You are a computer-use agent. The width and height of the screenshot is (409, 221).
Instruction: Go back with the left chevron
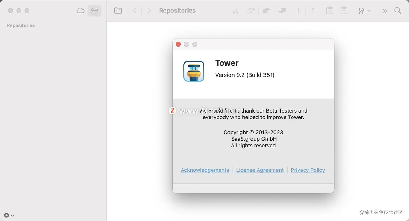[x=134, y=11]
